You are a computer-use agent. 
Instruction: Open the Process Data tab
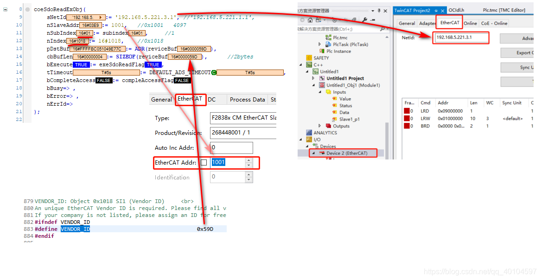[248, 99]
